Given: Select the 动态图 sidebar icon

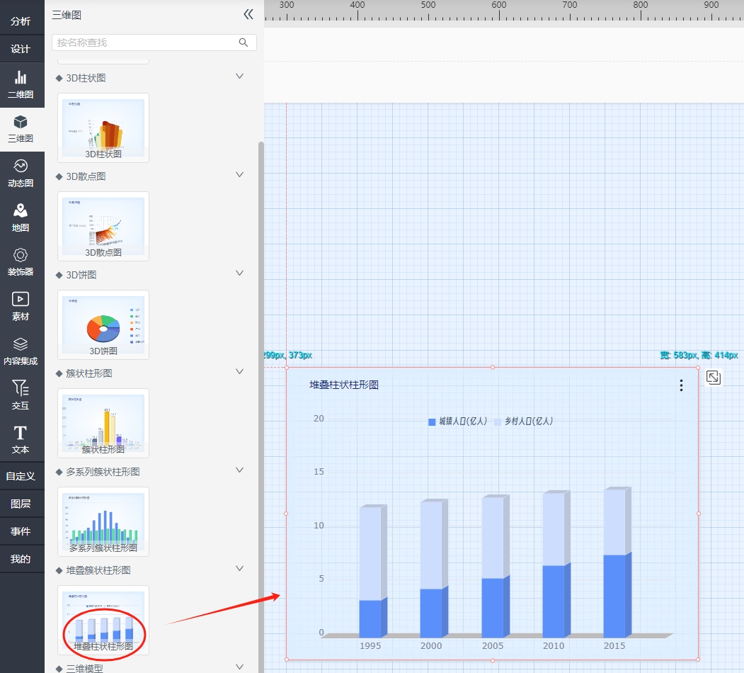Looking at the screenshot, I should [x=21, y=173].
